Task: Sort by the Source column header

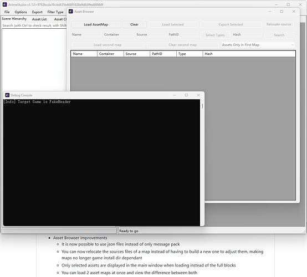Action: pyautogui.click(x=137, y=54)
